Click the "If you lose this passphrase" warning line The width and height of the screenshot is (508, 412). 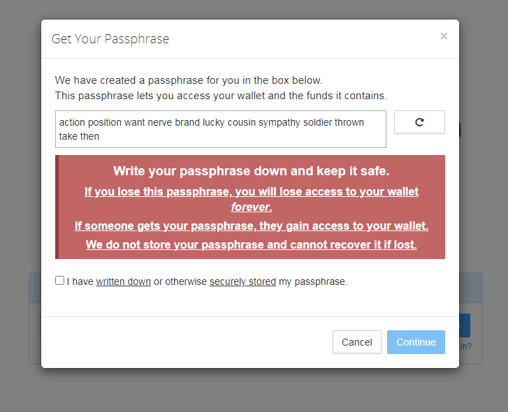(252, 191)
